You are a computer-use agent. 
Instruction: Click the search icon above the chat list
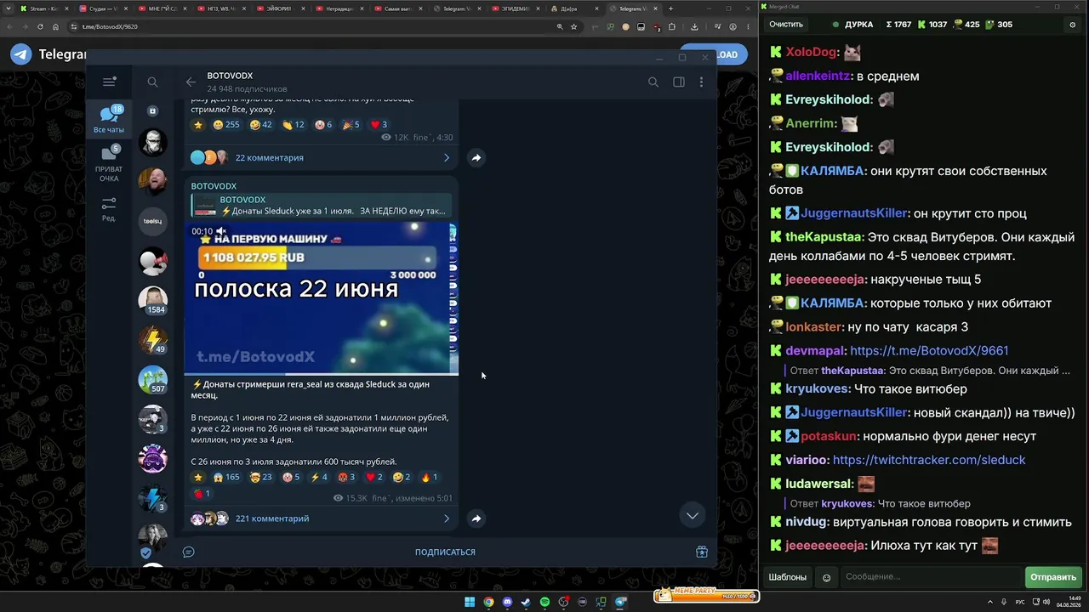coord(152,82)
